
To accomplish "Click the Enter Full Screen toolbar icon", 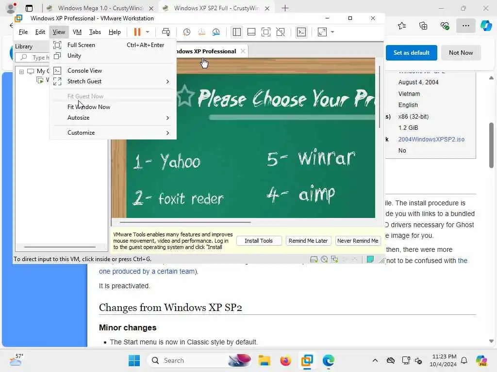I will 266,32.
